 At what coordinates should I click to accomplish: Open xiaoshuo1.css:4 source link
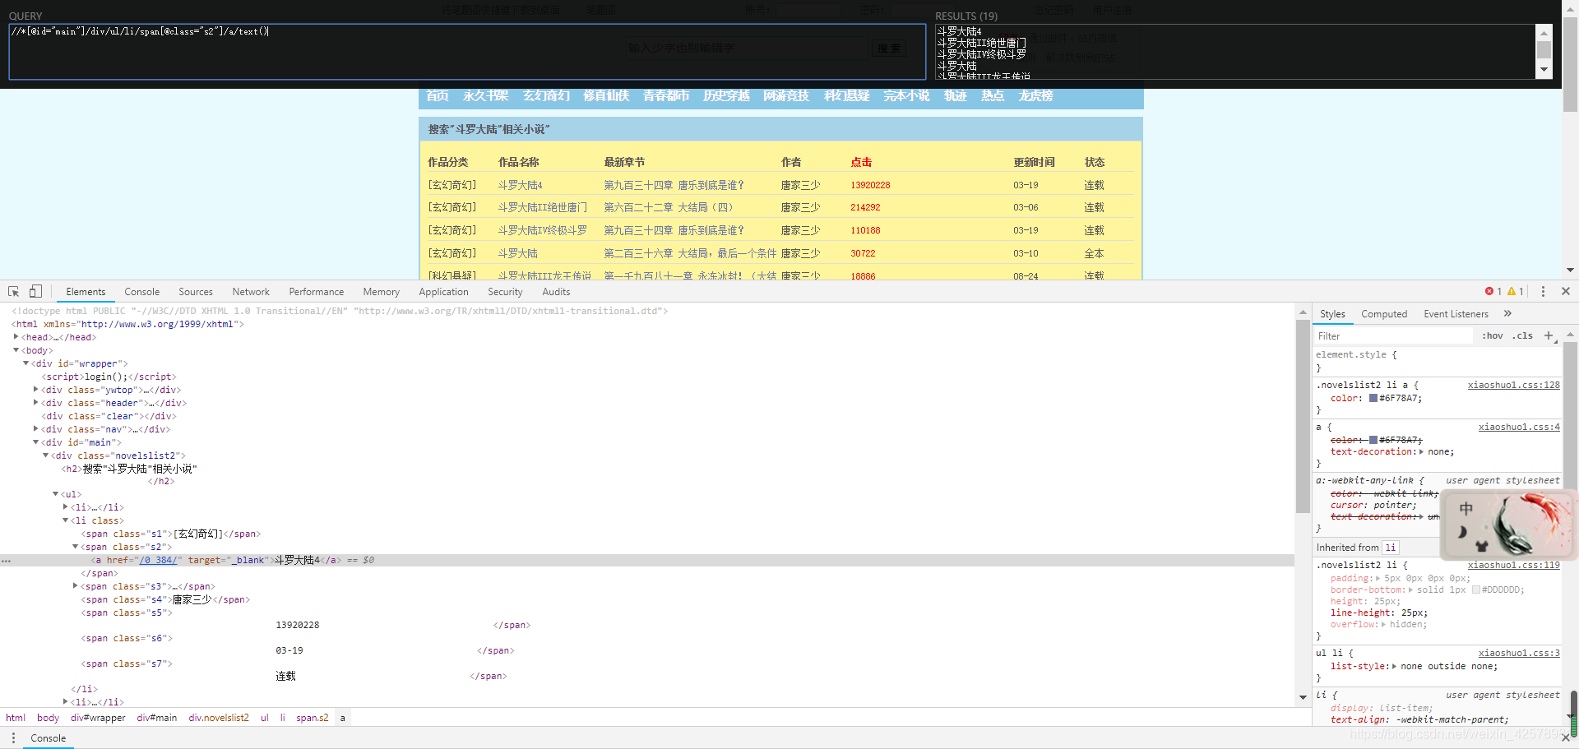click(1519, 427)
